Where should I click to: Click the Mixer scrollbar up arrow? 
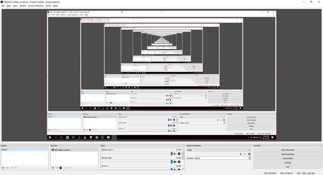click(x=183, y=150)
